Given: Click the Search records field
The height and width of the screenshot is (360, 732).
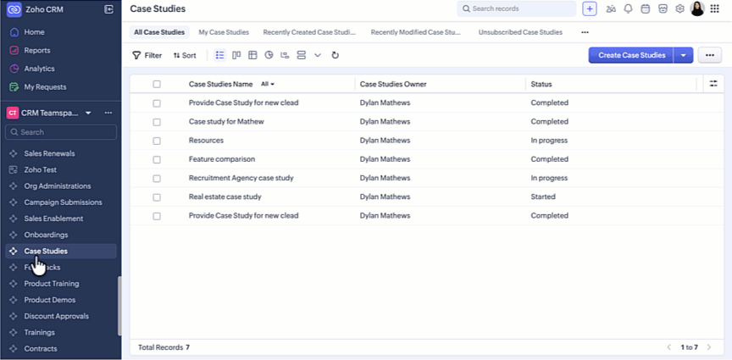Looking at the screenshot, I should point(517,8).
